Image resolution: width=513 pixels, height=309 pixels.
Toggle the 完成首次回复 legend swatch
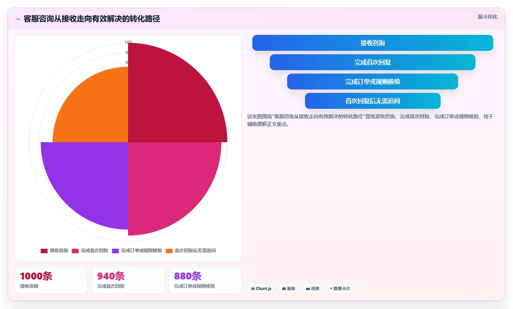click(75, 251)
